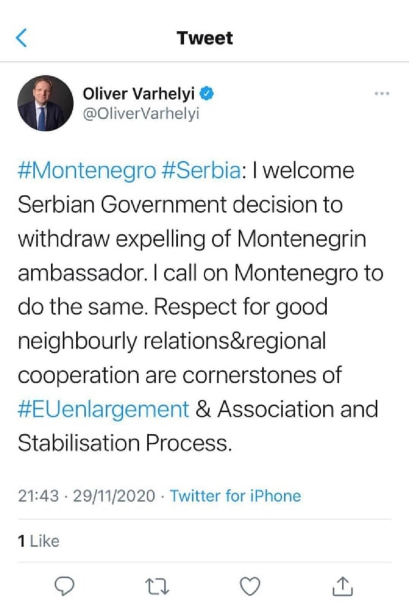Screen dimensions: 409x608
Task: Reply to the tweet via speech bubble
Action: coord(65,587)
